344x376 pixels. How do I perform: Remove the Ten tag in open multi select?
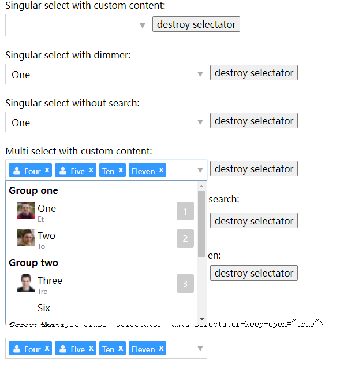click(x=121, y=170)
